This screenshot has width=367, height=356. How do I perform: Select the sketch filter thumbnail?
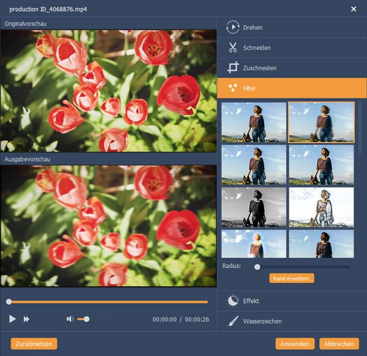[321, 207]
